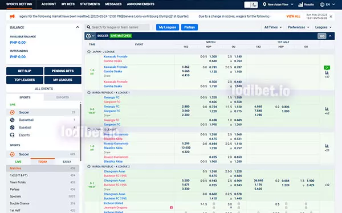Open statistics icon for Gwangju FC match
This screenshot has width=342, height=213.
[x=327, y=109]
